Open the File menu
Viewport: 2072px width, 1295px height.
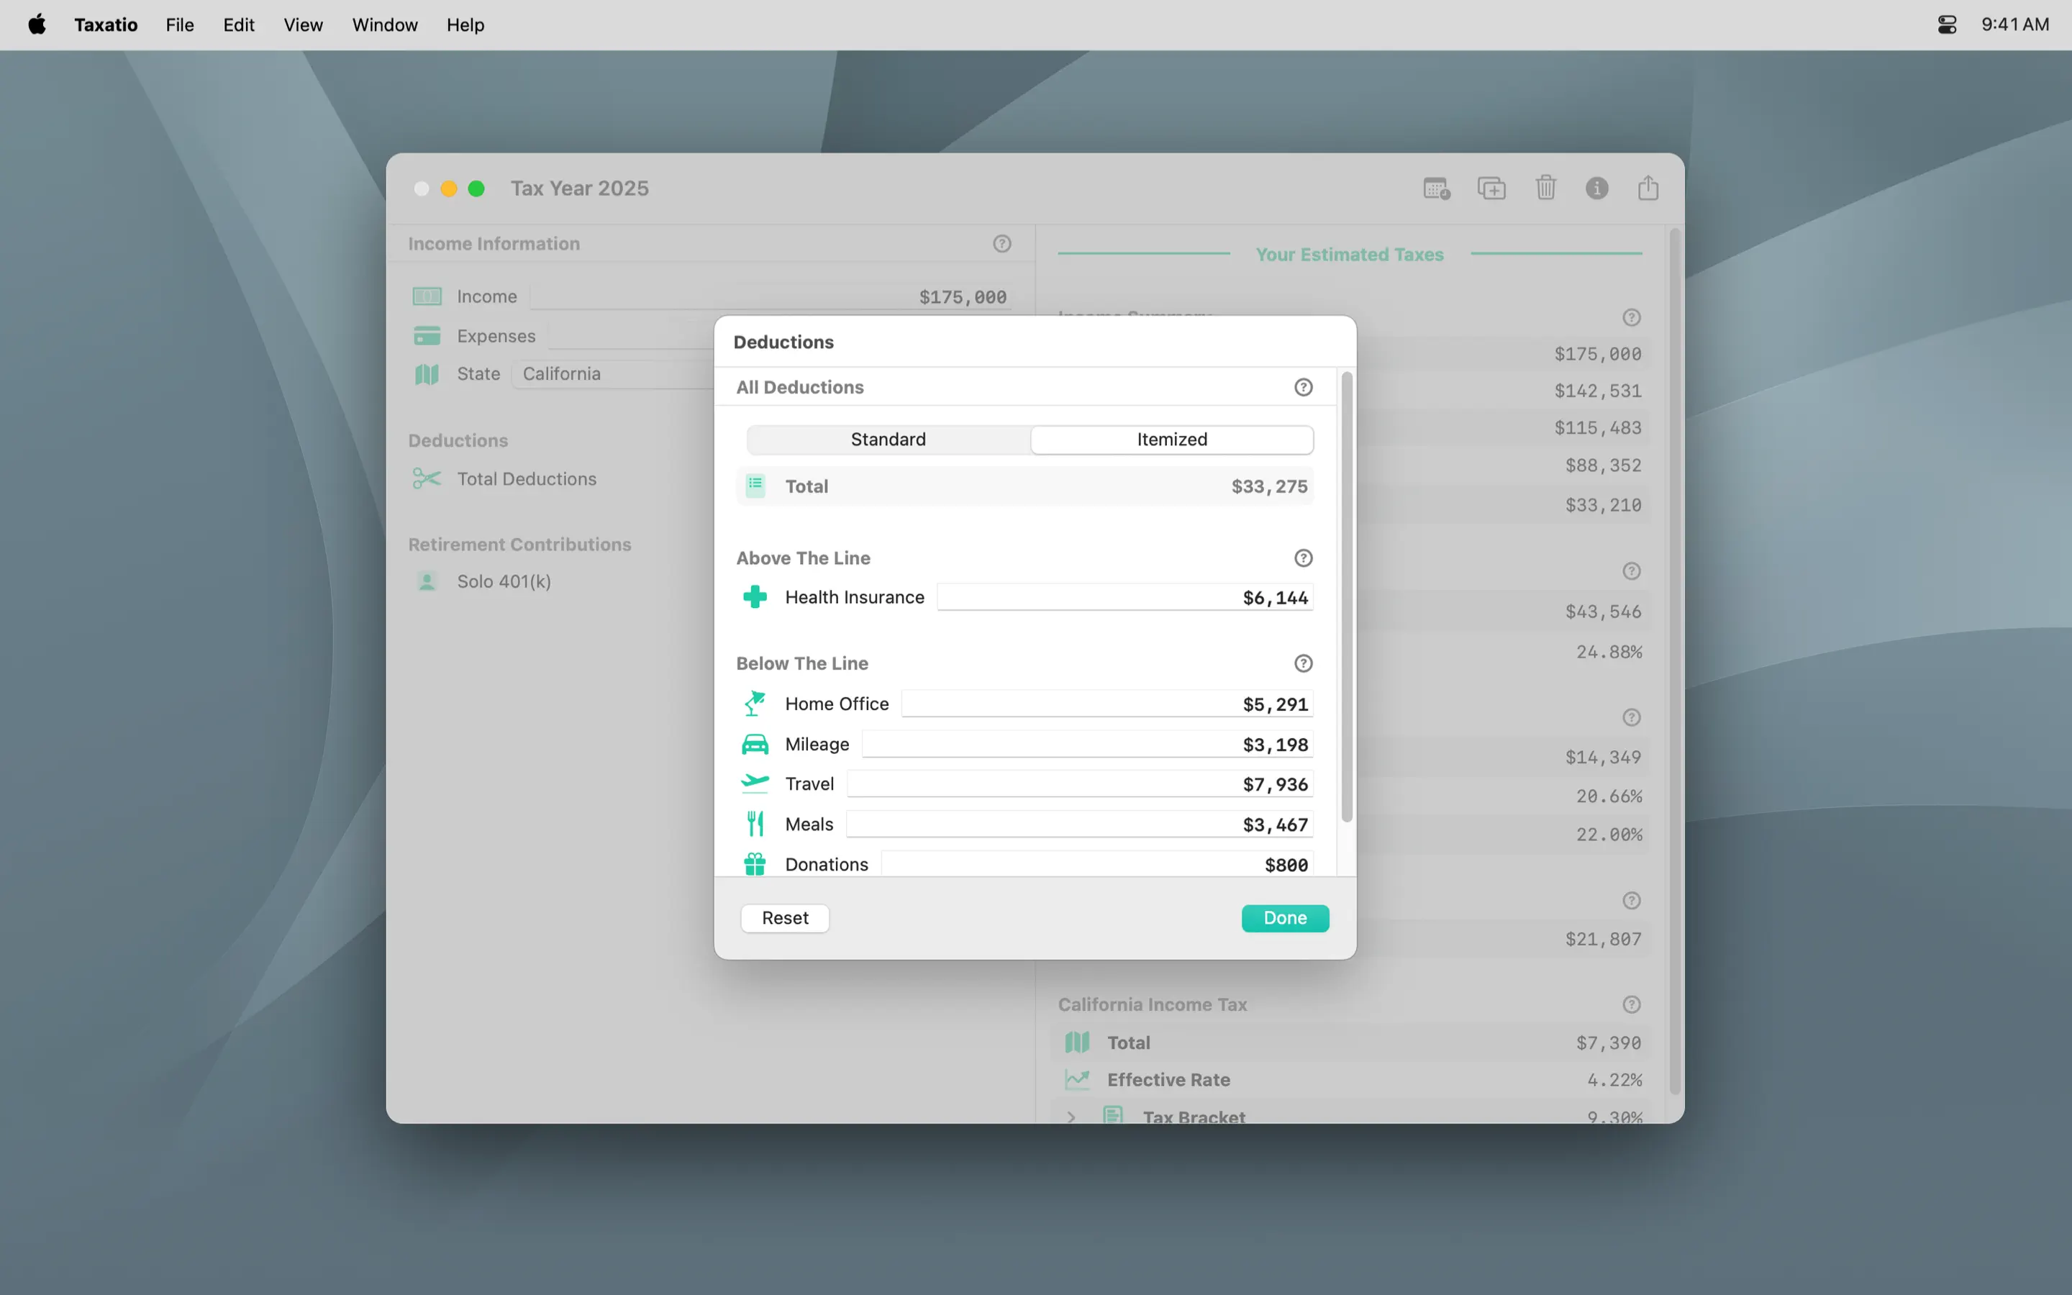tap(180, 25)
